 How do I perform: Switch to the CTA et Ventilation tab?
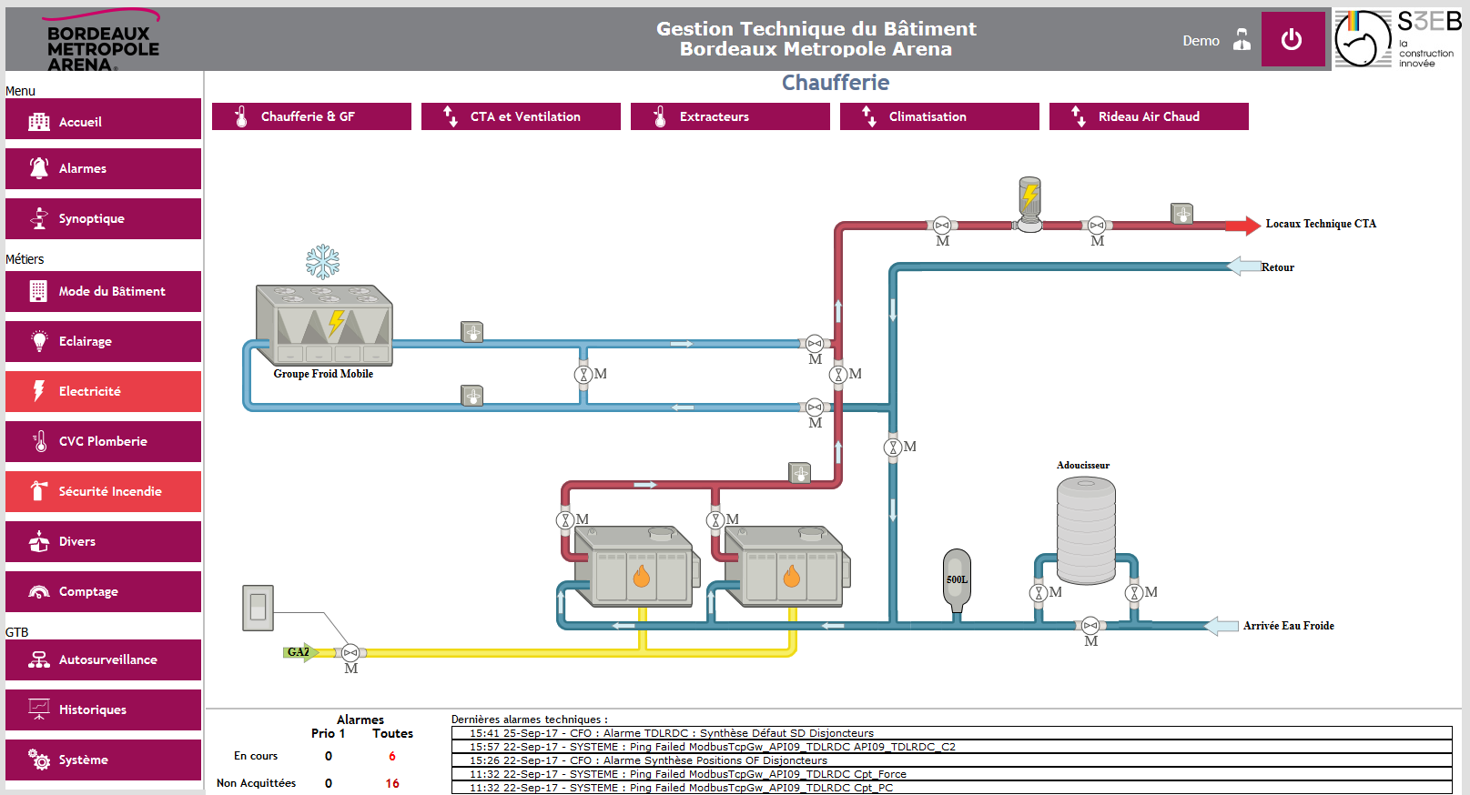(521, 116)
